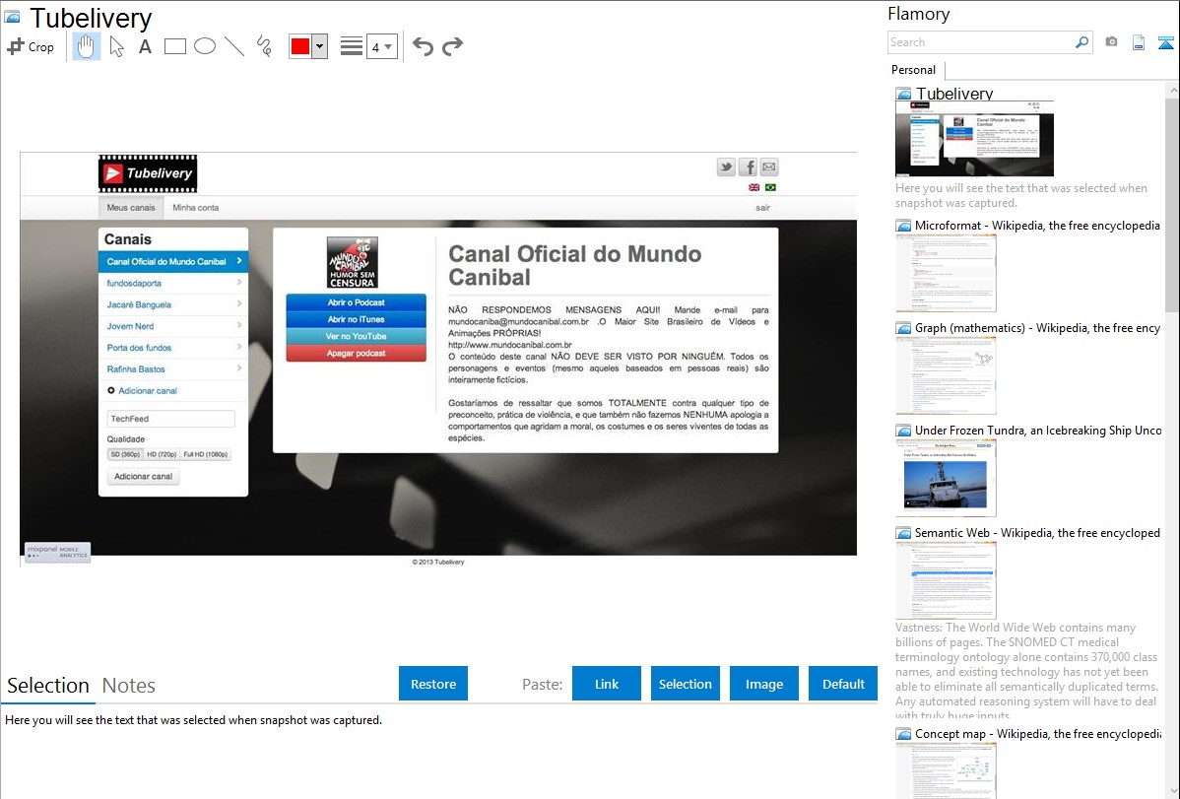The image size is (1180, 799).
Task: Click the Mundo Canibal channel logo
Action: [x=352, y=263]
